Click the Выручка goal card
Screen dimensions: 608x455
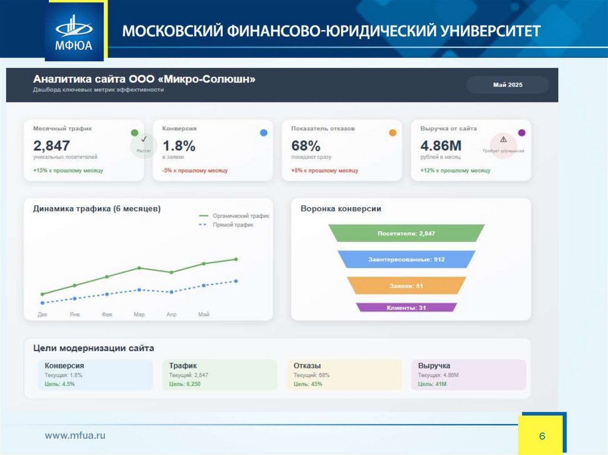(x=469, y=375)
